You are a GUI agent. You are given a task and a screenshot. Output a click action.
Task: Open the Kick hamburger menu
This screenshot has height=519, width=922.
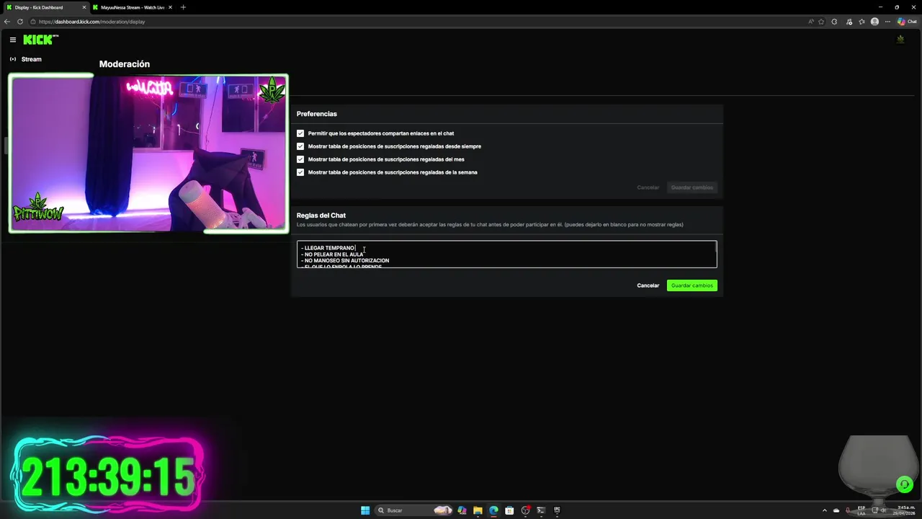(x=13, y=40)
